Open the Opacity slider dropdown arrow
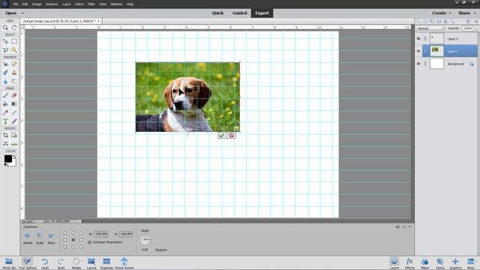The image size is (480, 270). [475, 28]
